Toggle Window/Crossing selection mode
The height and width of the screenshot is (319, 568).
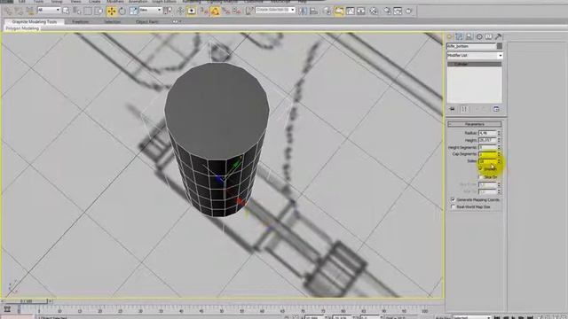click(x=99, y=12)
